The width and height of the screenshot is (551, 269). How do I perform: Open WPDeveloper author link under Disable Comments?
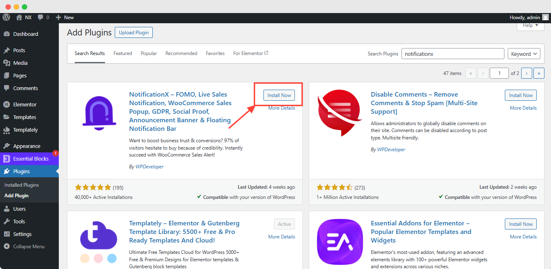(x=391, y=150)
